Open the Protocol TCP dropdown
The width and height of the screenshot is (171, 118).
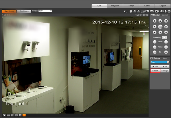(x=45, y=11)
